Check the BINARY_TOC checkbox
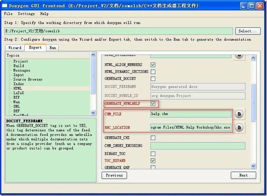Image resolution: width=267 pixels, height=196 pixels. pos(153,154)
